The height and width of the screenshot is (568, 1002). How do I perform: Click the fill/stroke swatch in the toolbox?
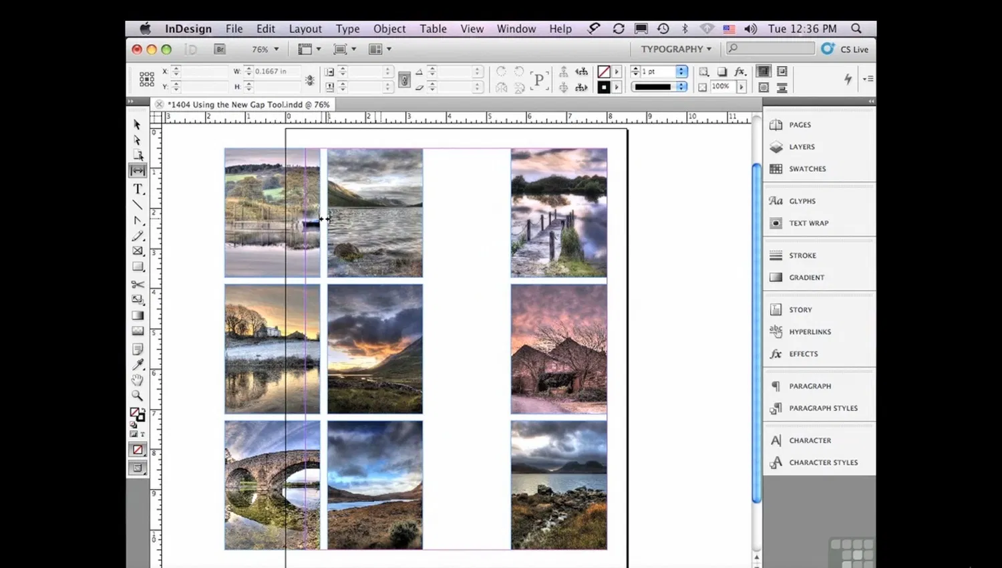pos(137,415)
